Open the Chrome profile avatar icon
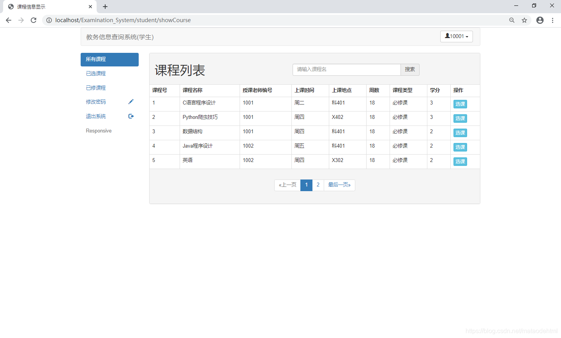The width and height of the screenshot is (561, 338). [540, 20]
